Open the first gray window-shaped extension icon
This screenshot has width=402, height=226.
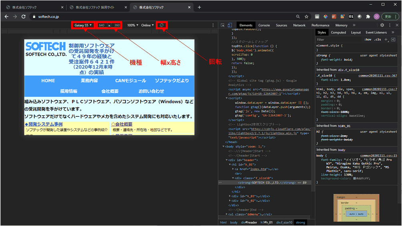click(x=317, y=17)
